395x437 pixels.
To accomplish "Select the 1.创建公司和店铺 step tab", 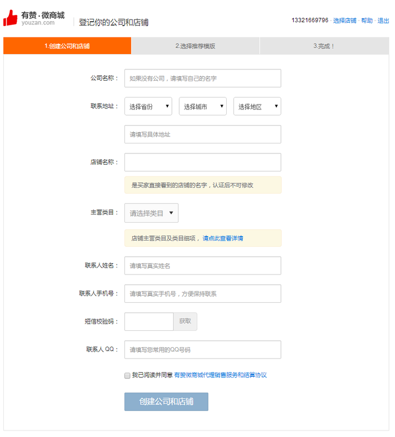I will point(67,46).
